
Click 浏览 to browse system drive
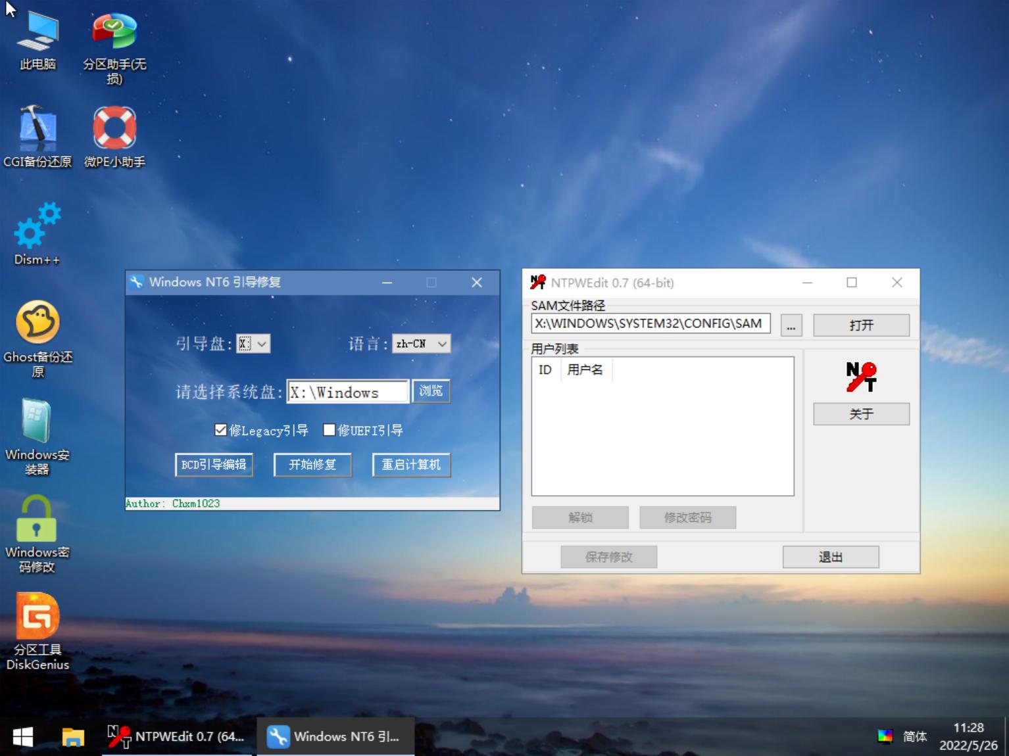pos(430,391)
